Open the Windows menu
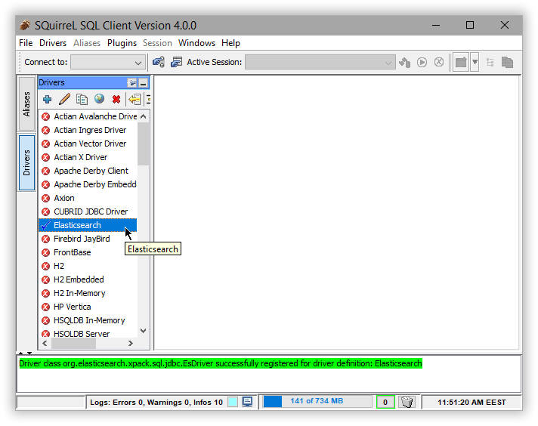This screenshot has width=538, height=426. pyautogui.click(x=196, y=43)
